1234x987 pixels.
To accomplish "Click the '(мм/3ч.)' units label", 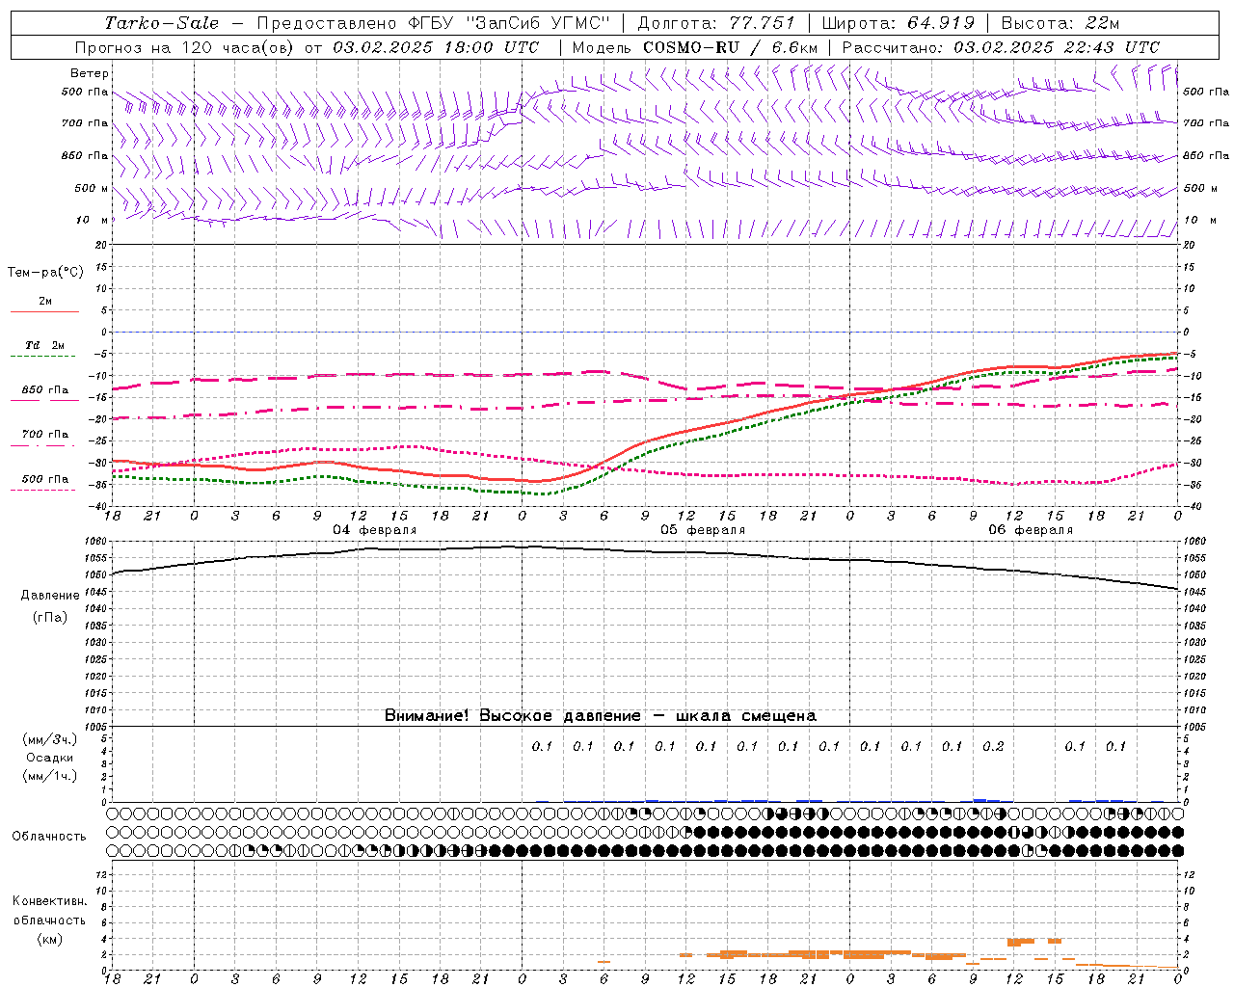I will point(50,739).
